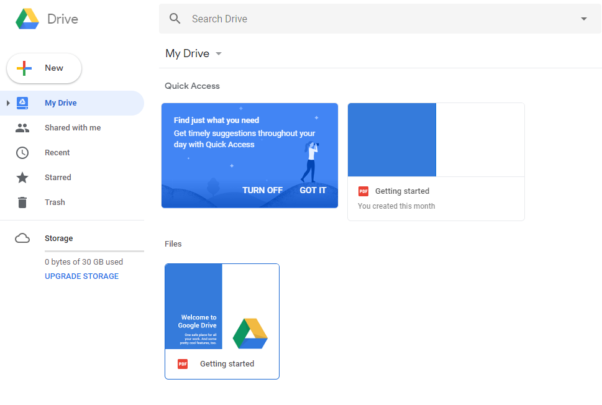Select My Drive in the sidebar
This screenshot has width=602, height=405.
coord(61,103)
